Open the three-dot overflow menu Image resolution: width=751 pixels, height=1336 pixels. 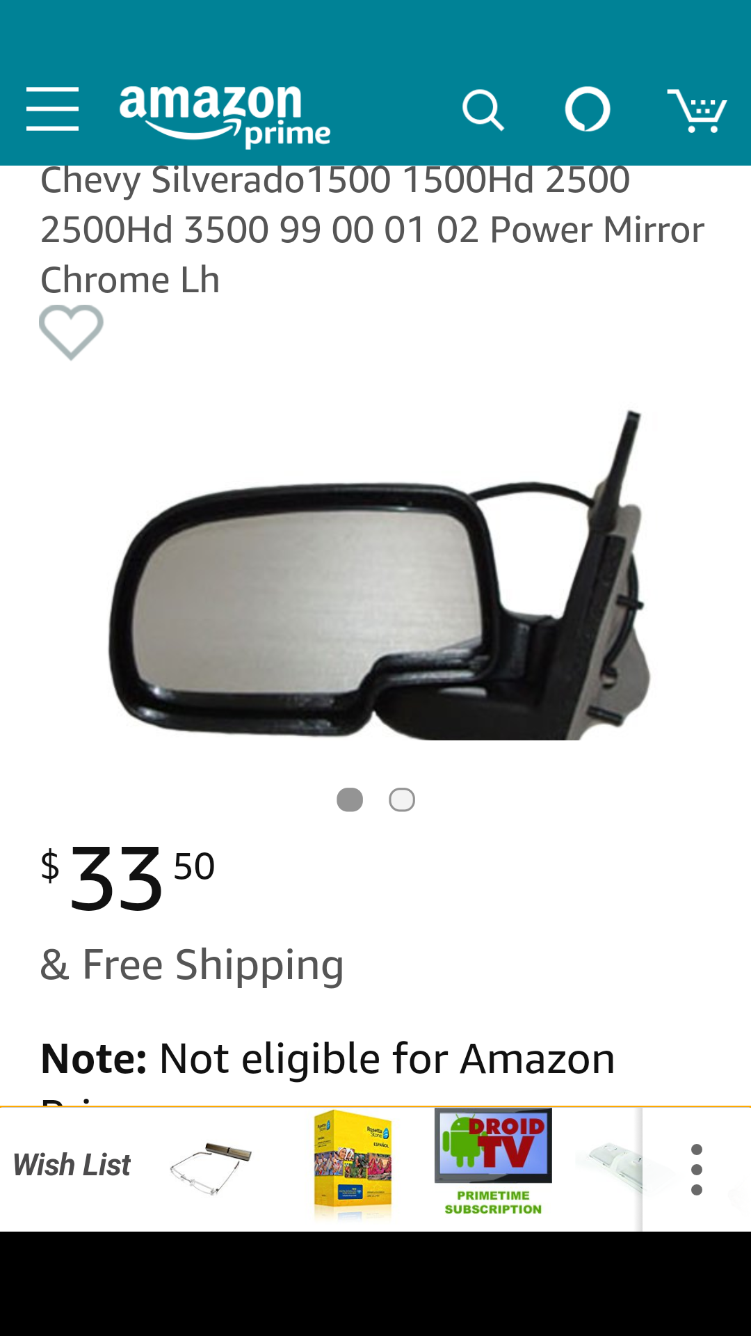697,1170
